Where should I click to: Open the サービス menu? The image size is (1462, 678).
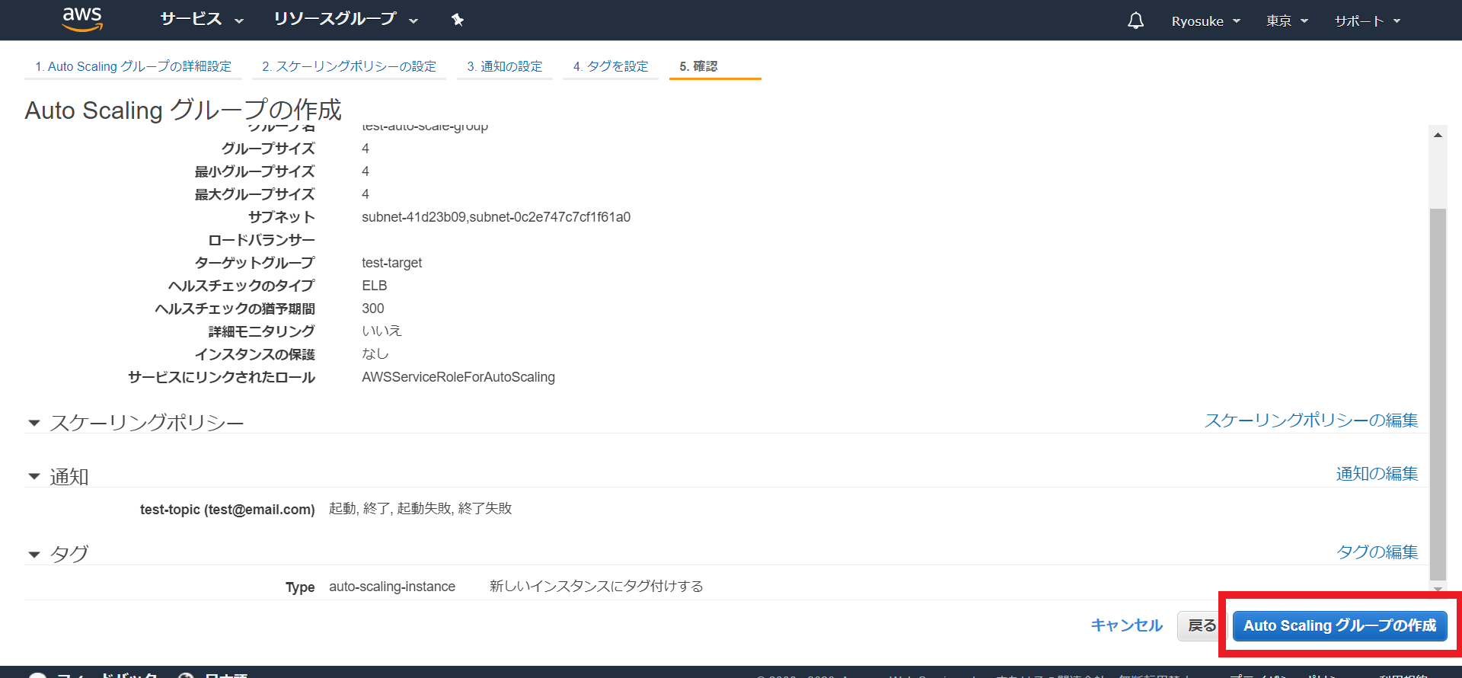pyautogui.click(x=202, y=19)
